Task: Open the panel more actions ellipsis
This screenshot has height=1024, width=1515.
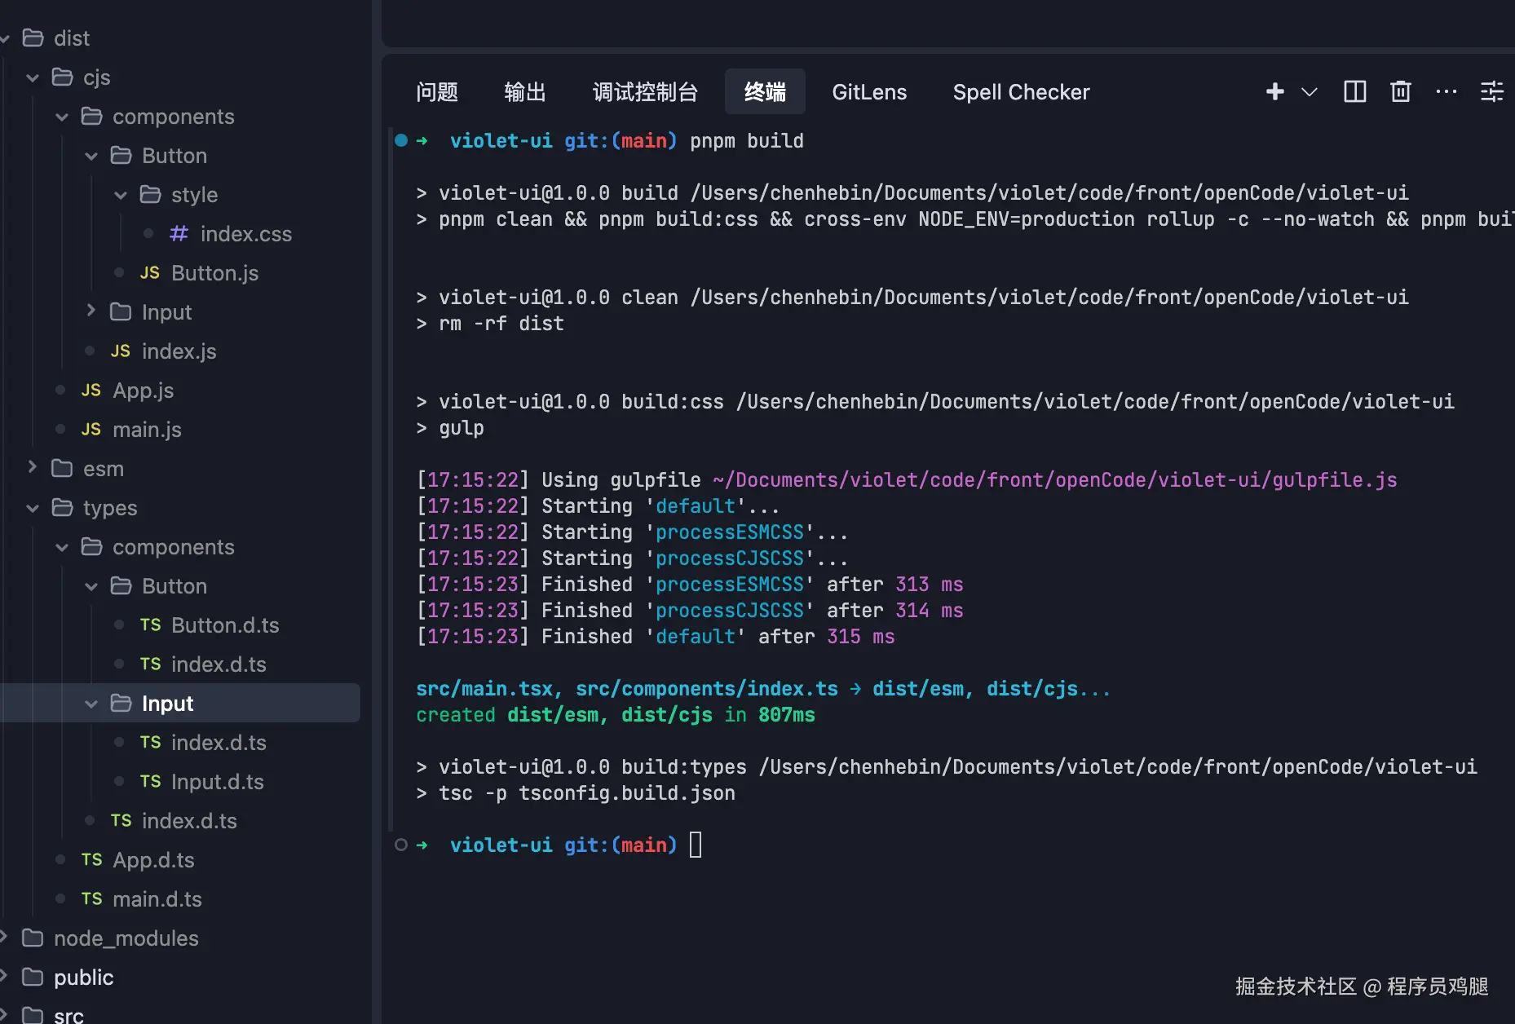Action: 1446,92
